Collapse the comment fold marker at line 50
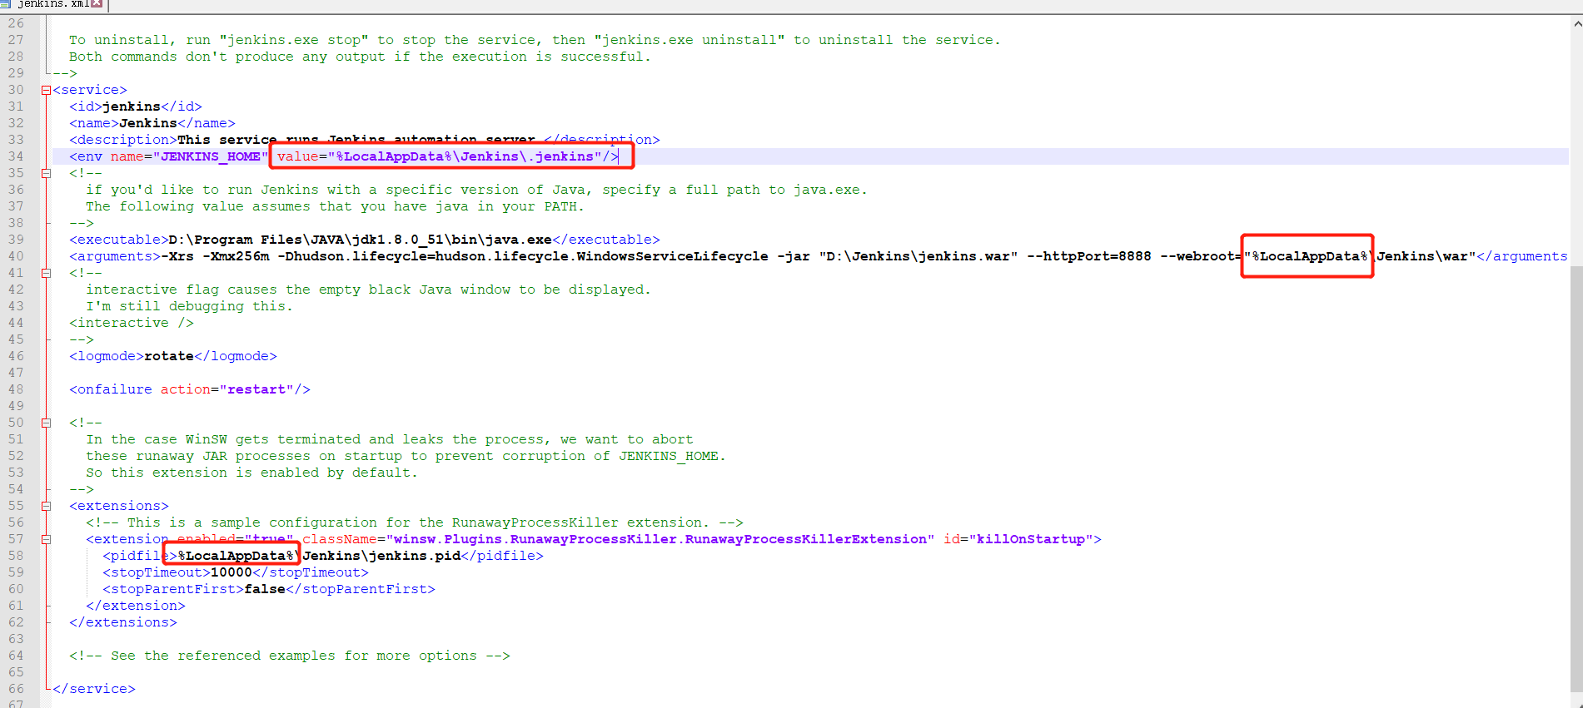 (47, 423)
